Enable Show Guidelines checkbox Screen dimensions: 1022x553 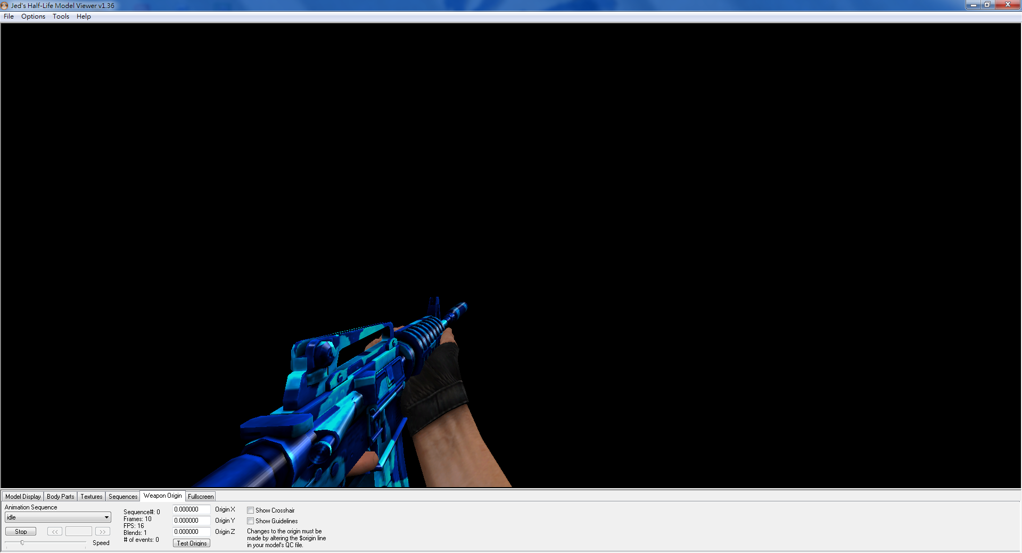[250, 521]
